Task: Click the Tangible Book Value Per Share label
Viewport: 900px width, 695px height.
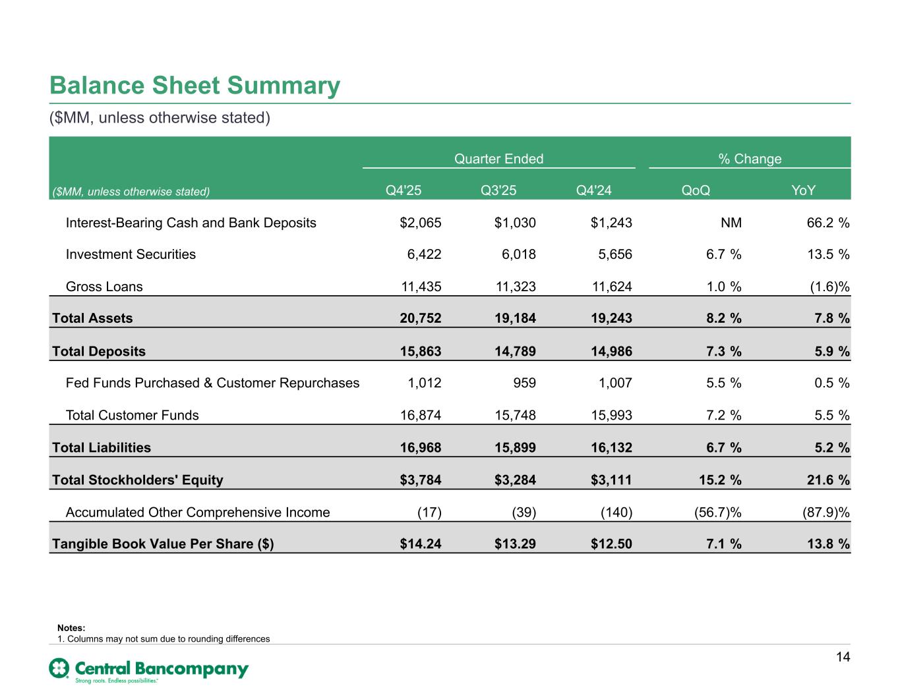Action: tap(163, 543)
